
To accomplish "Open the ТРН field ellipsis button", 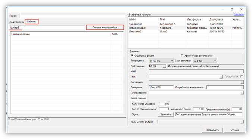I will [221, 77].
